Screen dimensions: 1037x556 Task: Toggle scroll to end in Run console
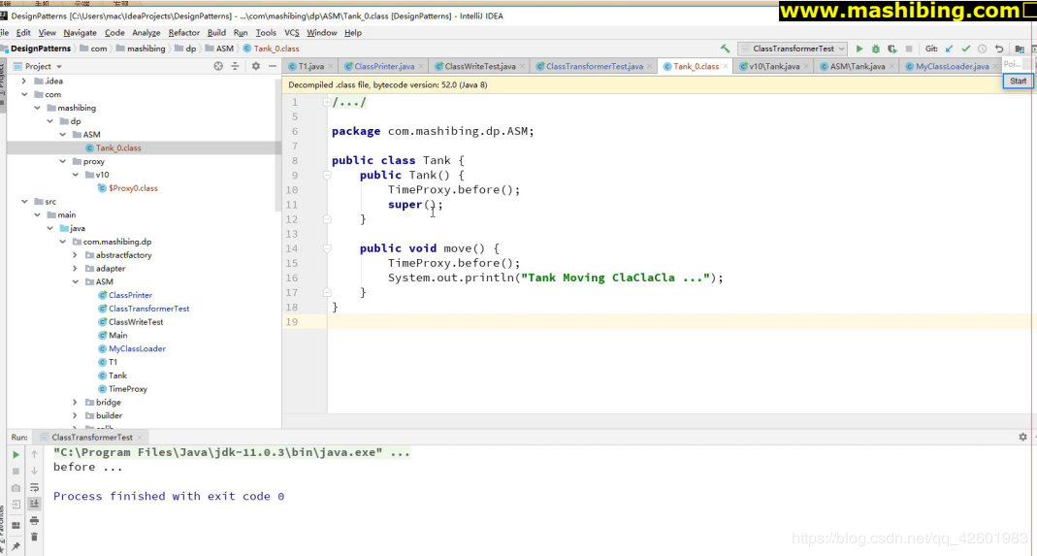[x=34, y=504]
